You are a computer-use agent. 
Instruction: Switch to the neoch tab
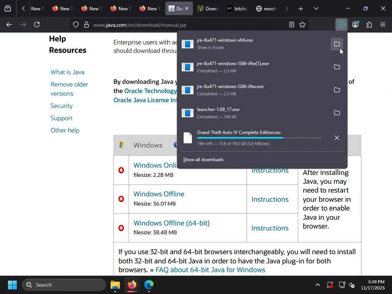[266, 8]
